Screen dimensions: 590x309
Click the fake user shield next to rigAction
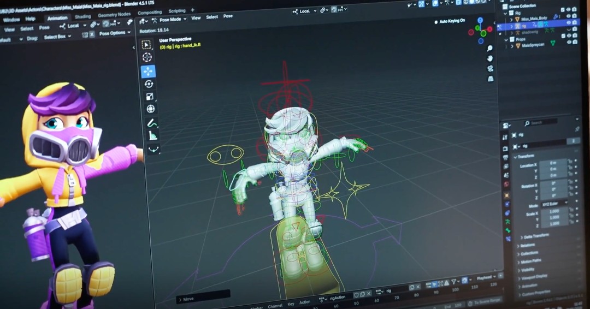point(356,295)
